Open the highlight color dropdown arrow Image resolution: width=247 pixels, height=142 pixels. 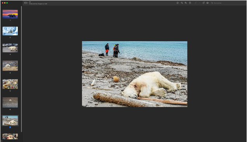(200, 3)
